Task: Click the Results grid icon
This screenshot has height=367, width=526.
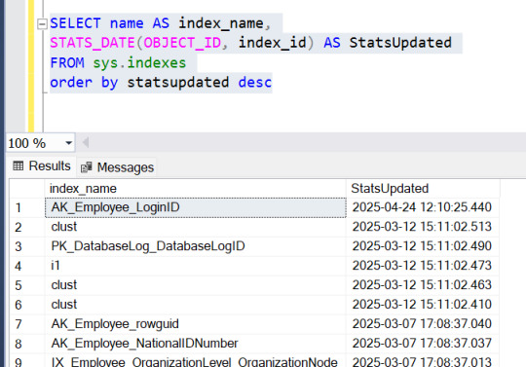Action: (x=19, y=165)
